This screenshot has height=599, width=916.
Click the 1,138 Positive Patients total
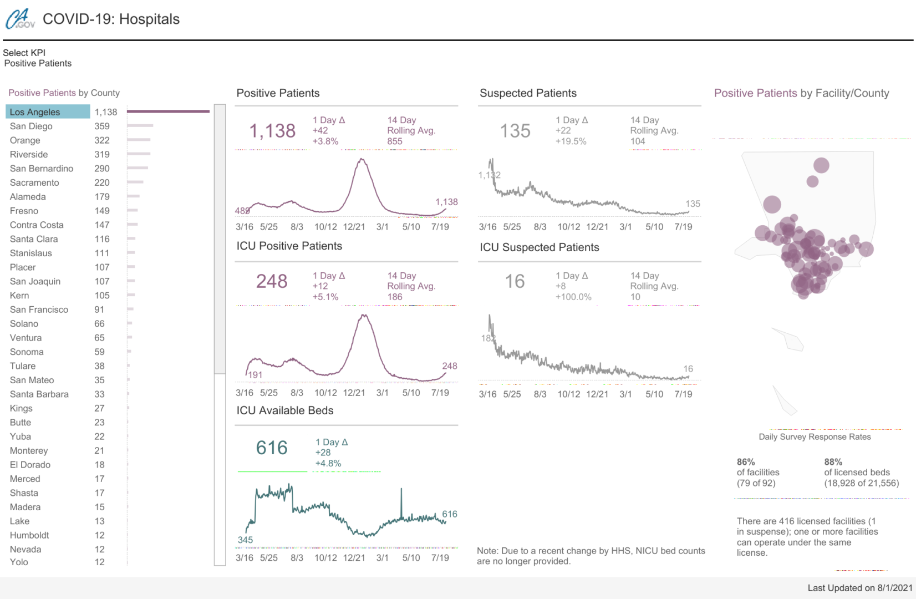point(272,131)
